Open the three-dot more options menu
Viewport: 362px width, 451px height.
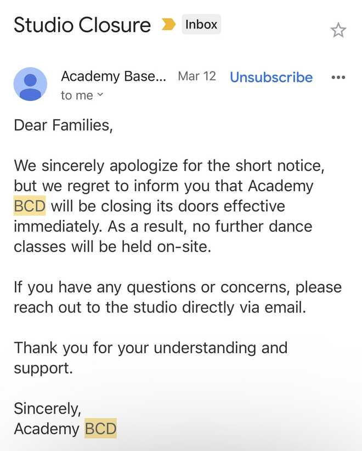coord(338,77)
